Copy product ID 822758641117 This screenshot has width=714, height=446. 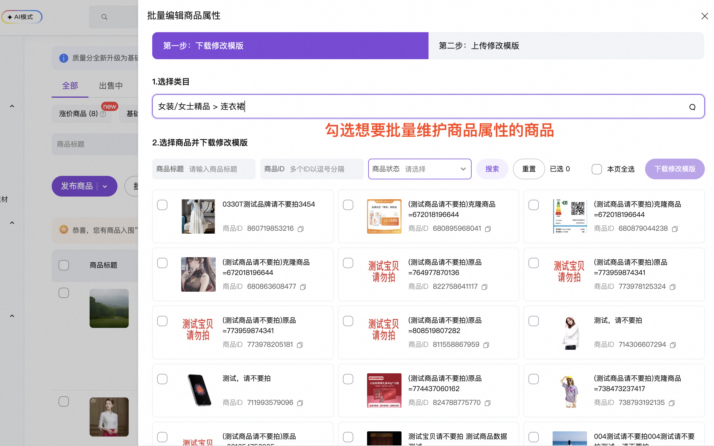pyautogui.click(x=484, y=287)
